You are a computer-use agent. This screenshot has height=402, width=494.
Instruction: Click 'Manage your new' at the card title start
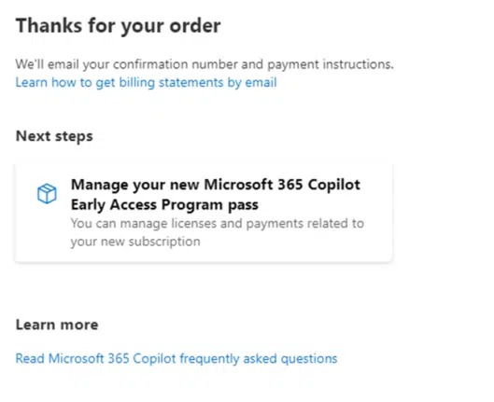click(135, 185)
